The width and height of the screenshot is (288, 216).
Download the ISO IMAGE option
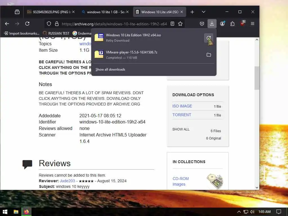pos(182,106)
